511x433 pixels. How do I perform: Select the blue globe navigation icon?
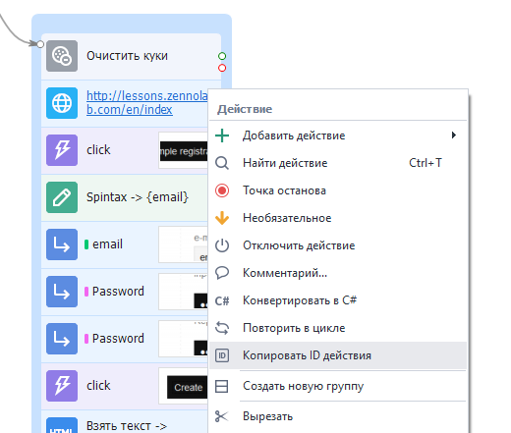62,103
